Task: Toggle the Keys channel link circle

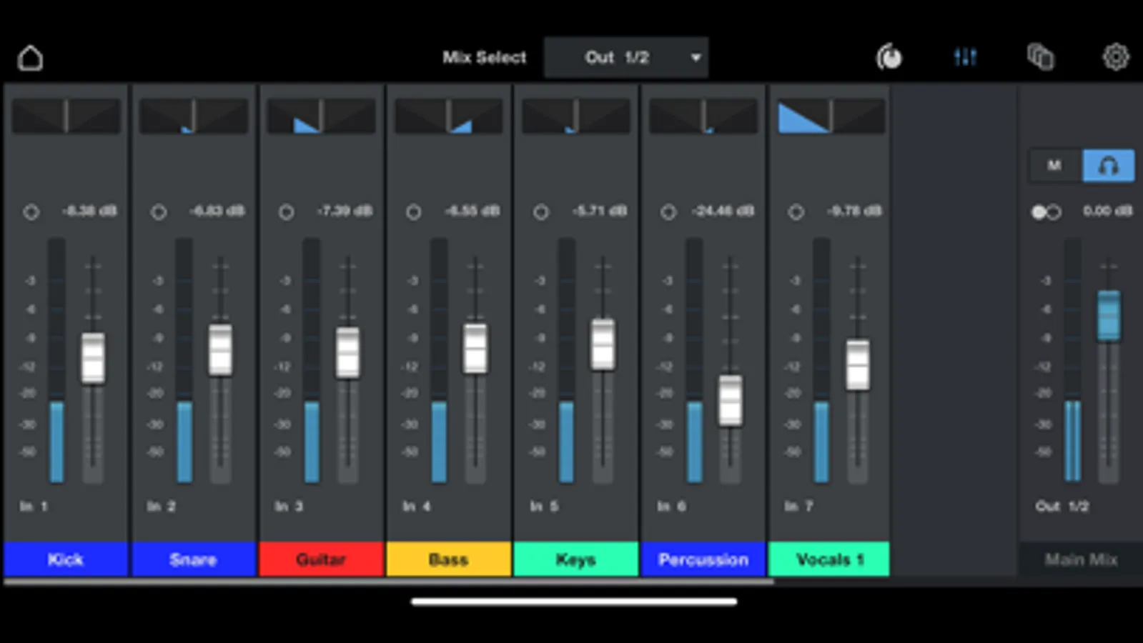Action: point(541,211)
